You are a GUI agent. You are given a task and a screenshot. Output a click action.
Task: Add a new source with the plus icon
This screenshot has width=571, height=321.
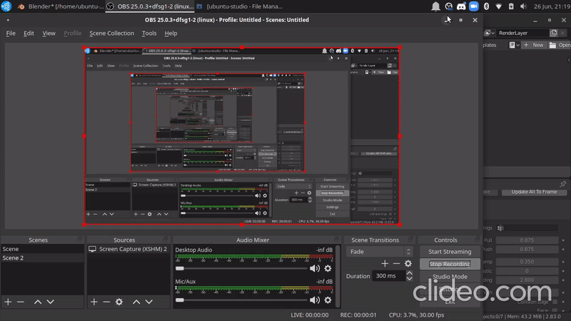94,302
